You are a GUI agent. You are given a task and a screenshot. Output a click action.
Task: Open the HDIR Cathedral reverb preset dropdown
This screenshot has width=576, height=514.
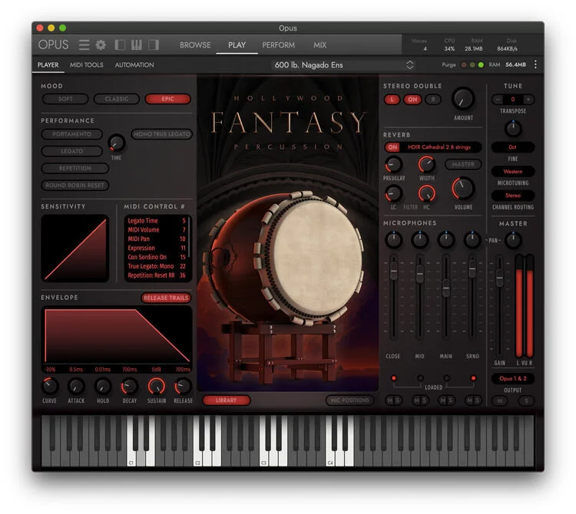click(x=439, y=147)
